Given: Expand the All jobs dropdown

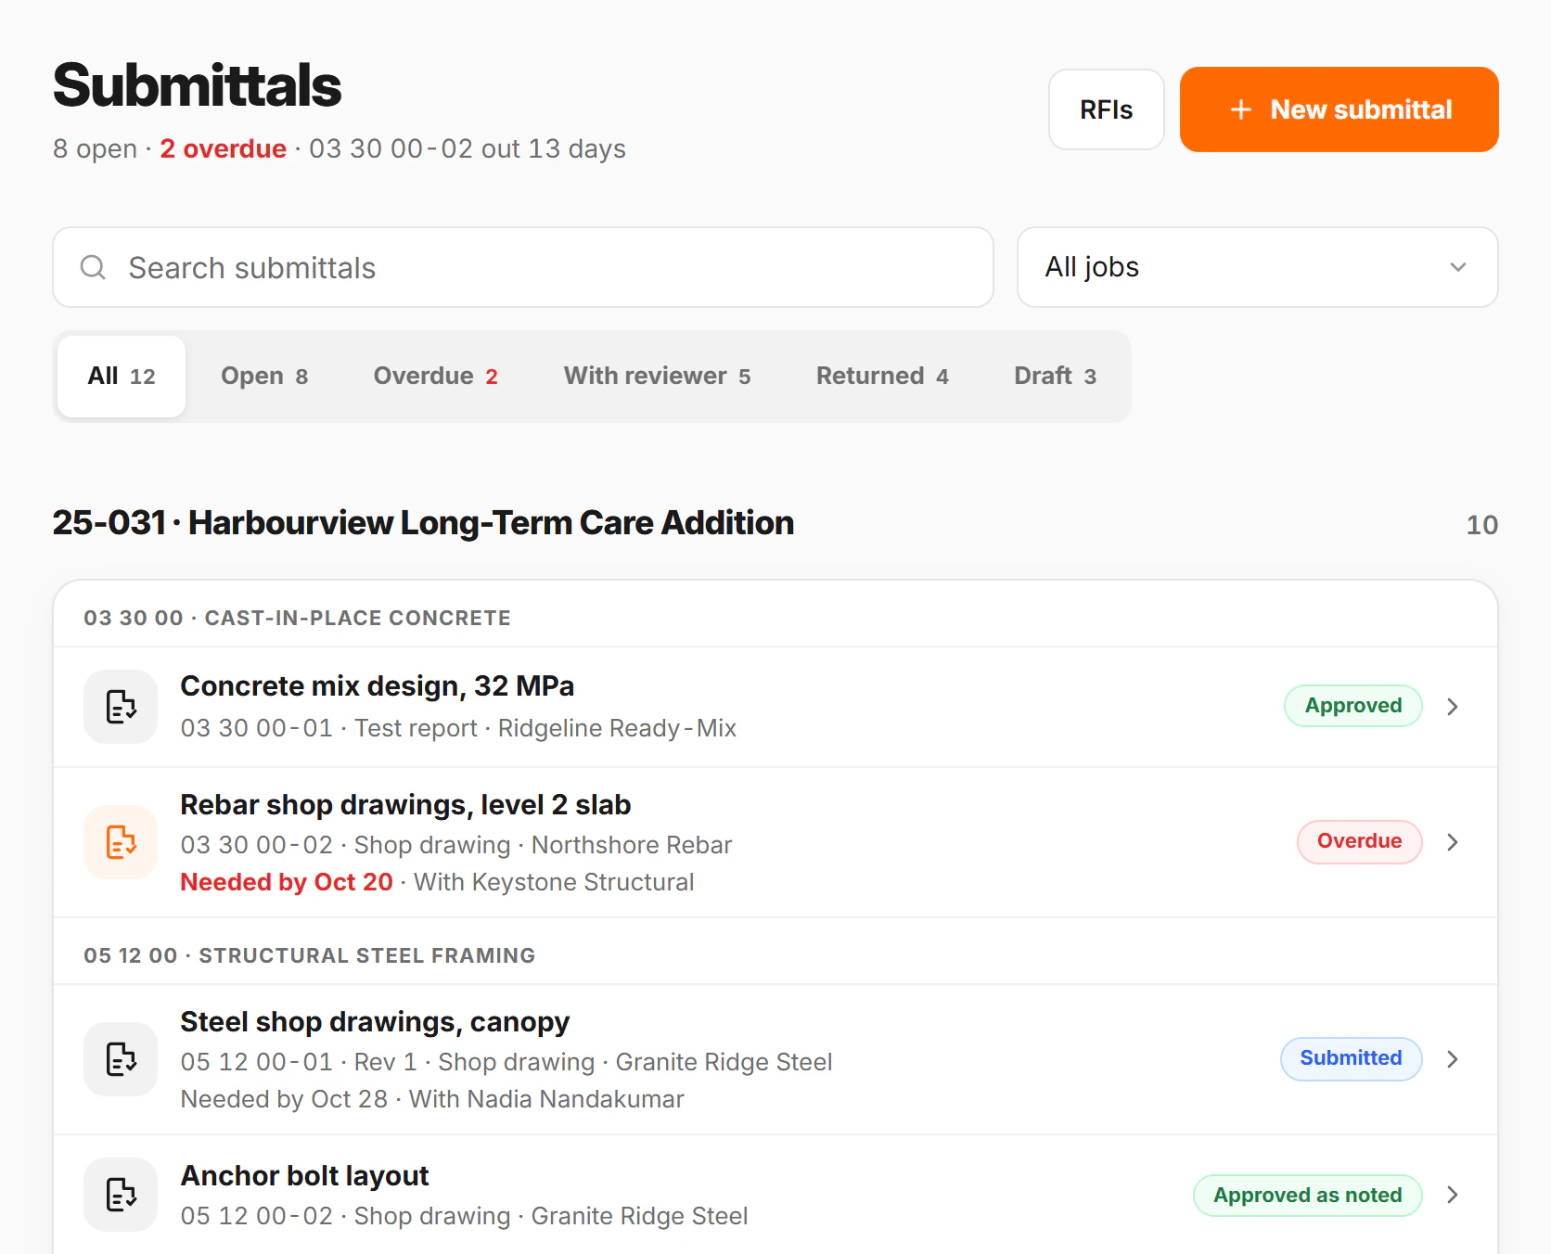Looking at the screenshot, I should click(1258, 267).
